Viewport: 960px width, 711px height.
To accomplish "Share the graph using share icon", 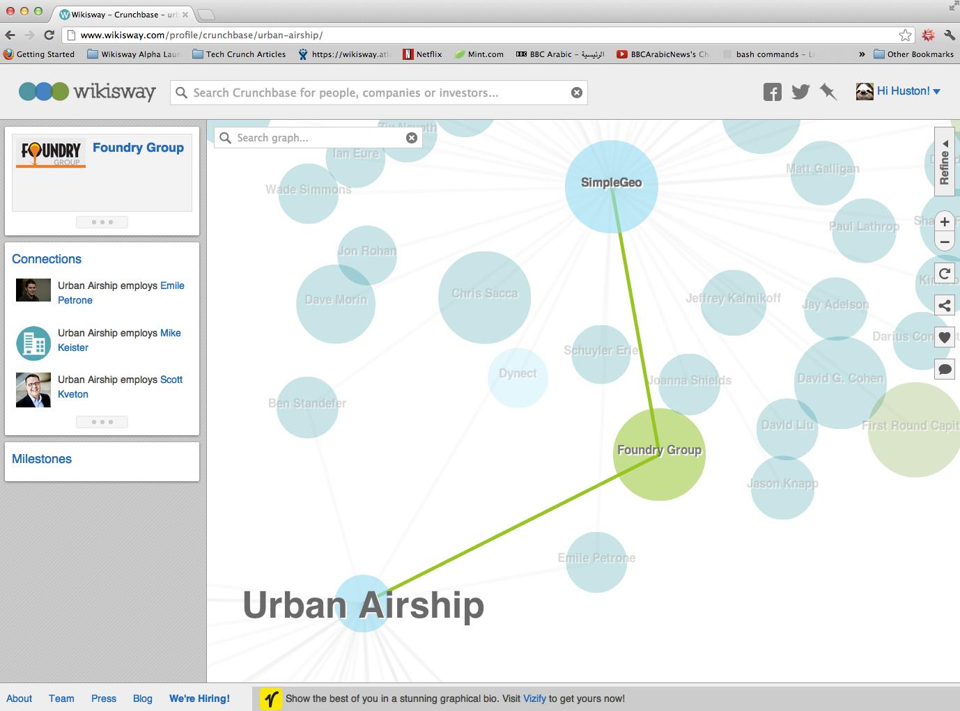I will tap(945, 305).
